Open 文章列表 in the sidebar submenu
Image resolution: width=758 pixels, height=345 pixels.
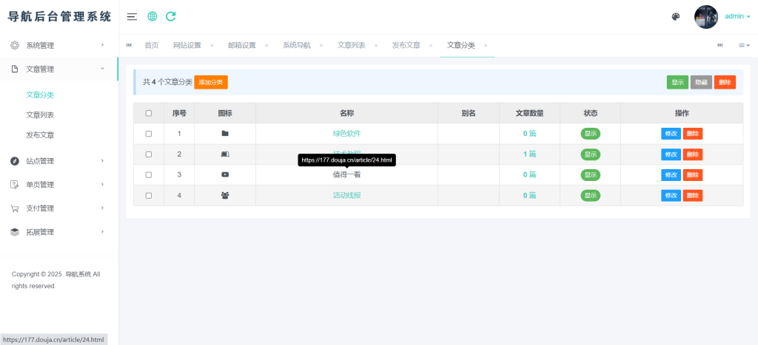(x=40, y=115)
